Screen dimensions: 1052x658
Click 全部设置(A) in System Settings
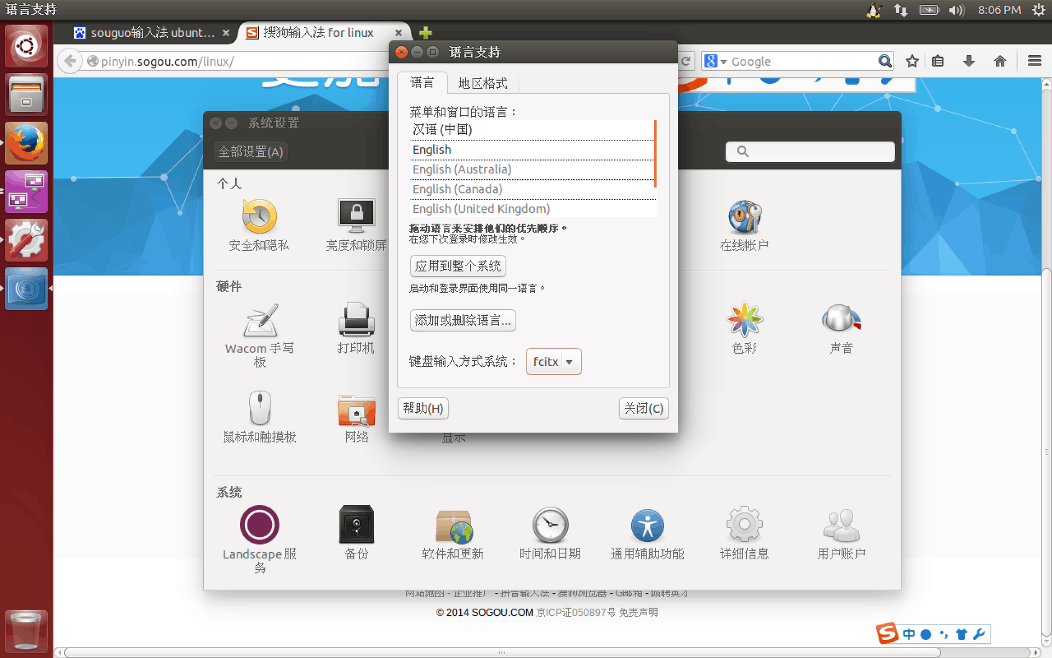[250, 152]
